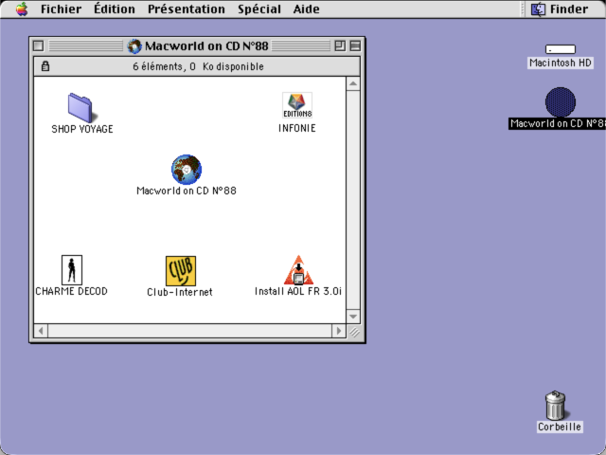Select the Install AOL FR 3.0i installer icon

298,270
